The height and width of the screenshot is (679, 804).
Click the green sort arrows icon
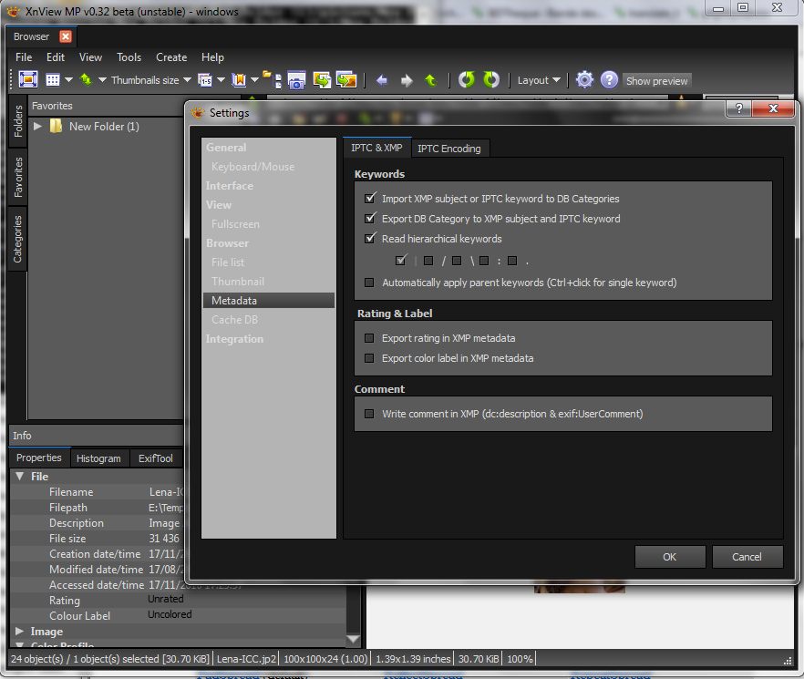coord(86,79)
